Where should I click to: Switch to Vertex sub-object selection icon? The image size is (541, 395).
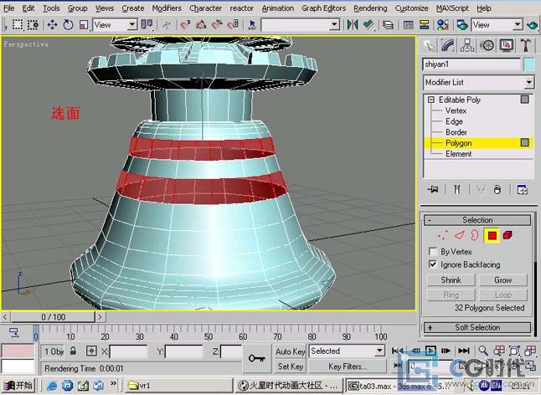point(443,236)
